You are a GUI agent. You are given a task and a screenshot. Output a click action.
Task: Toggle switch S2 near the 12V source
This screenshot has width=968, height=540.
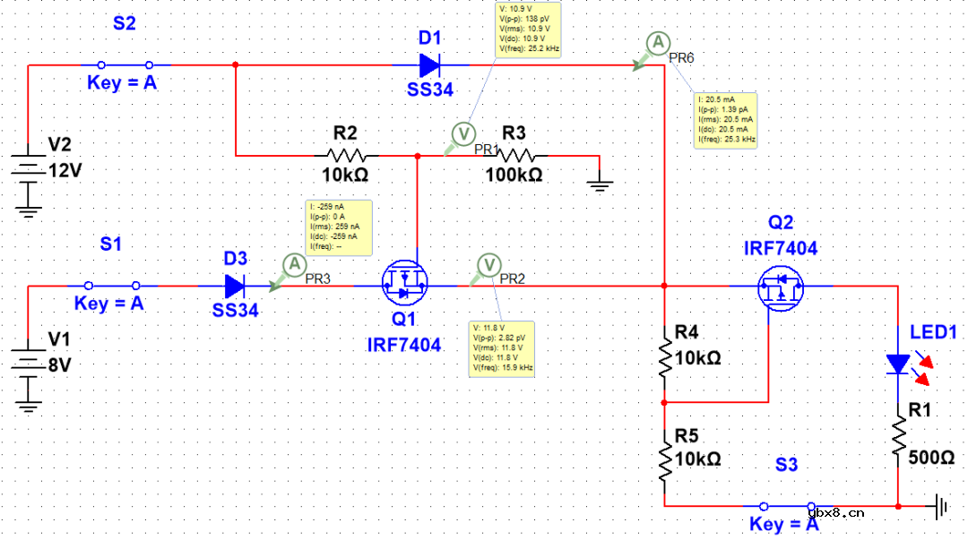124,64
